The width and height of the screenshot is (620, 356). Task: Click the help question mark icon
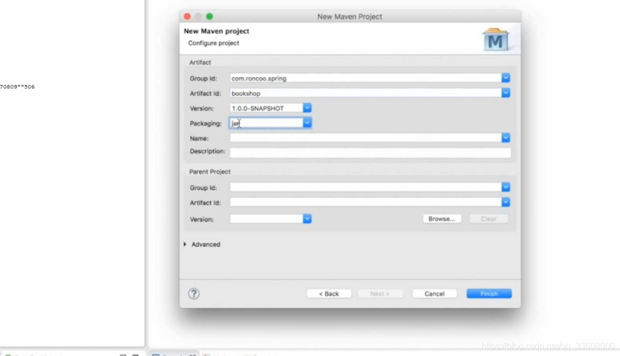194,294
